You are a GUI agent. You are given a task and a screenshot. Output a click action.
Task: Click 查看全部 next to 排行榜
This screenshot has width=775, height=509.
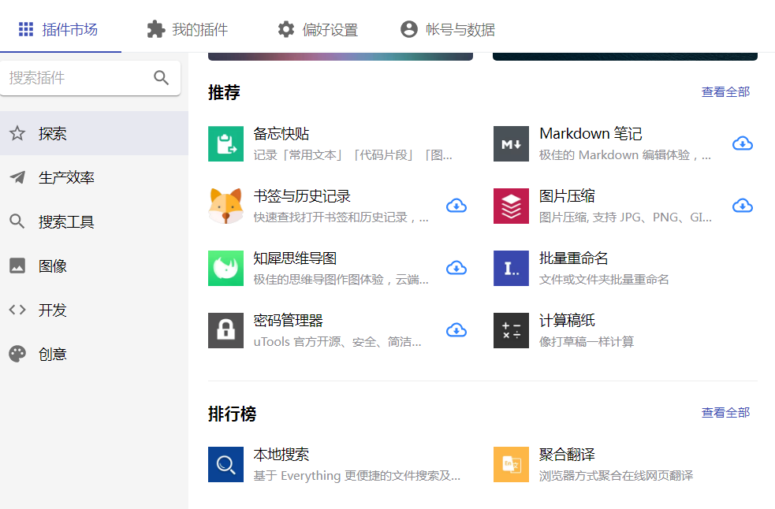(x=725, y=413)
